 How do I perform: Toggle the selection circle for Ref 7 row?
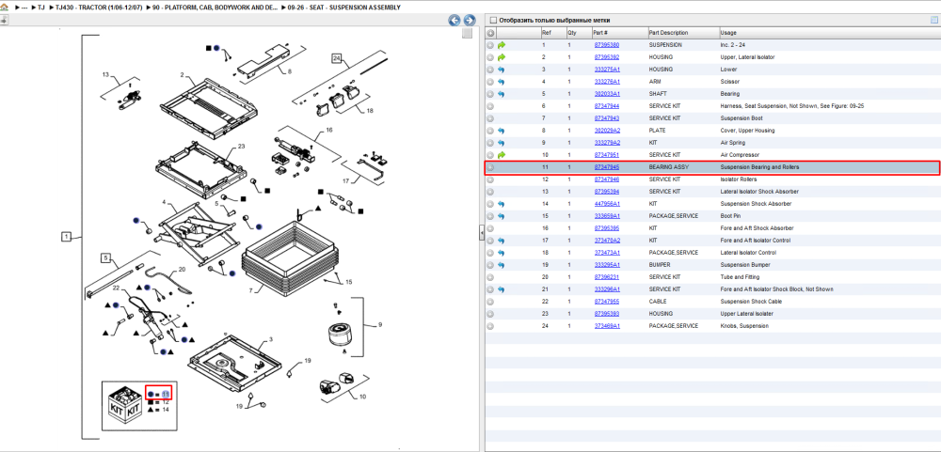(x=490, y=118)
